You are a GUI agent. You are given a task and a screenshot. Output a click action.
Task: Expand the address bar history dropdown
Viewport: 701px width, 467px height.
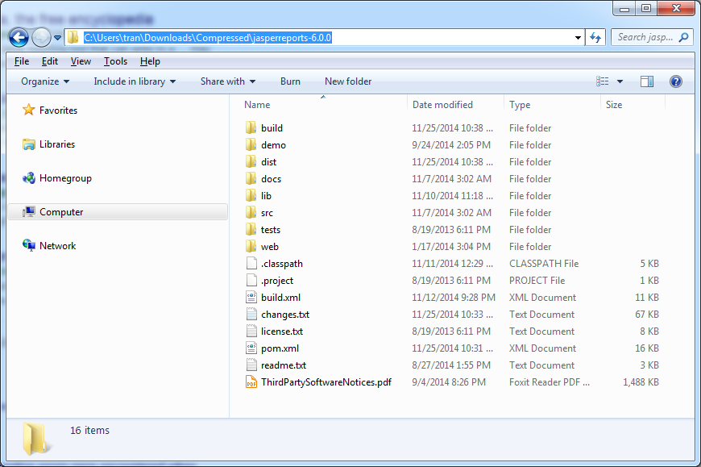(x=578, y=38)
